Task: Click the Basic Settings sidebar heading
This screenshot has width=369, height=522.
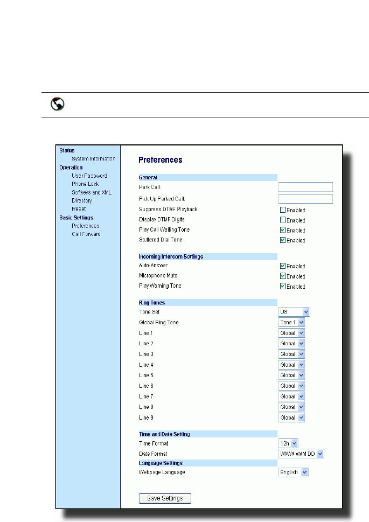Action: [x=76, y=218]
